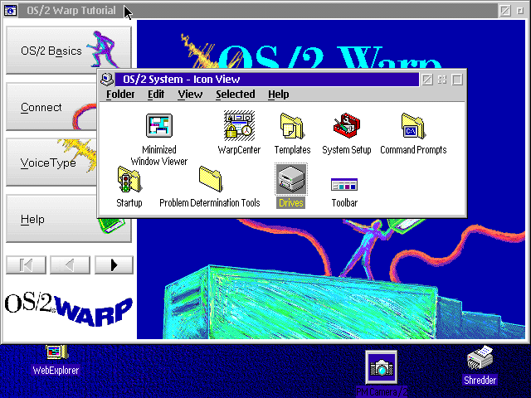Screen dimensions: 531x398
Task: Click the OS/2 Basics tutorial button
Action: [69, 51]
